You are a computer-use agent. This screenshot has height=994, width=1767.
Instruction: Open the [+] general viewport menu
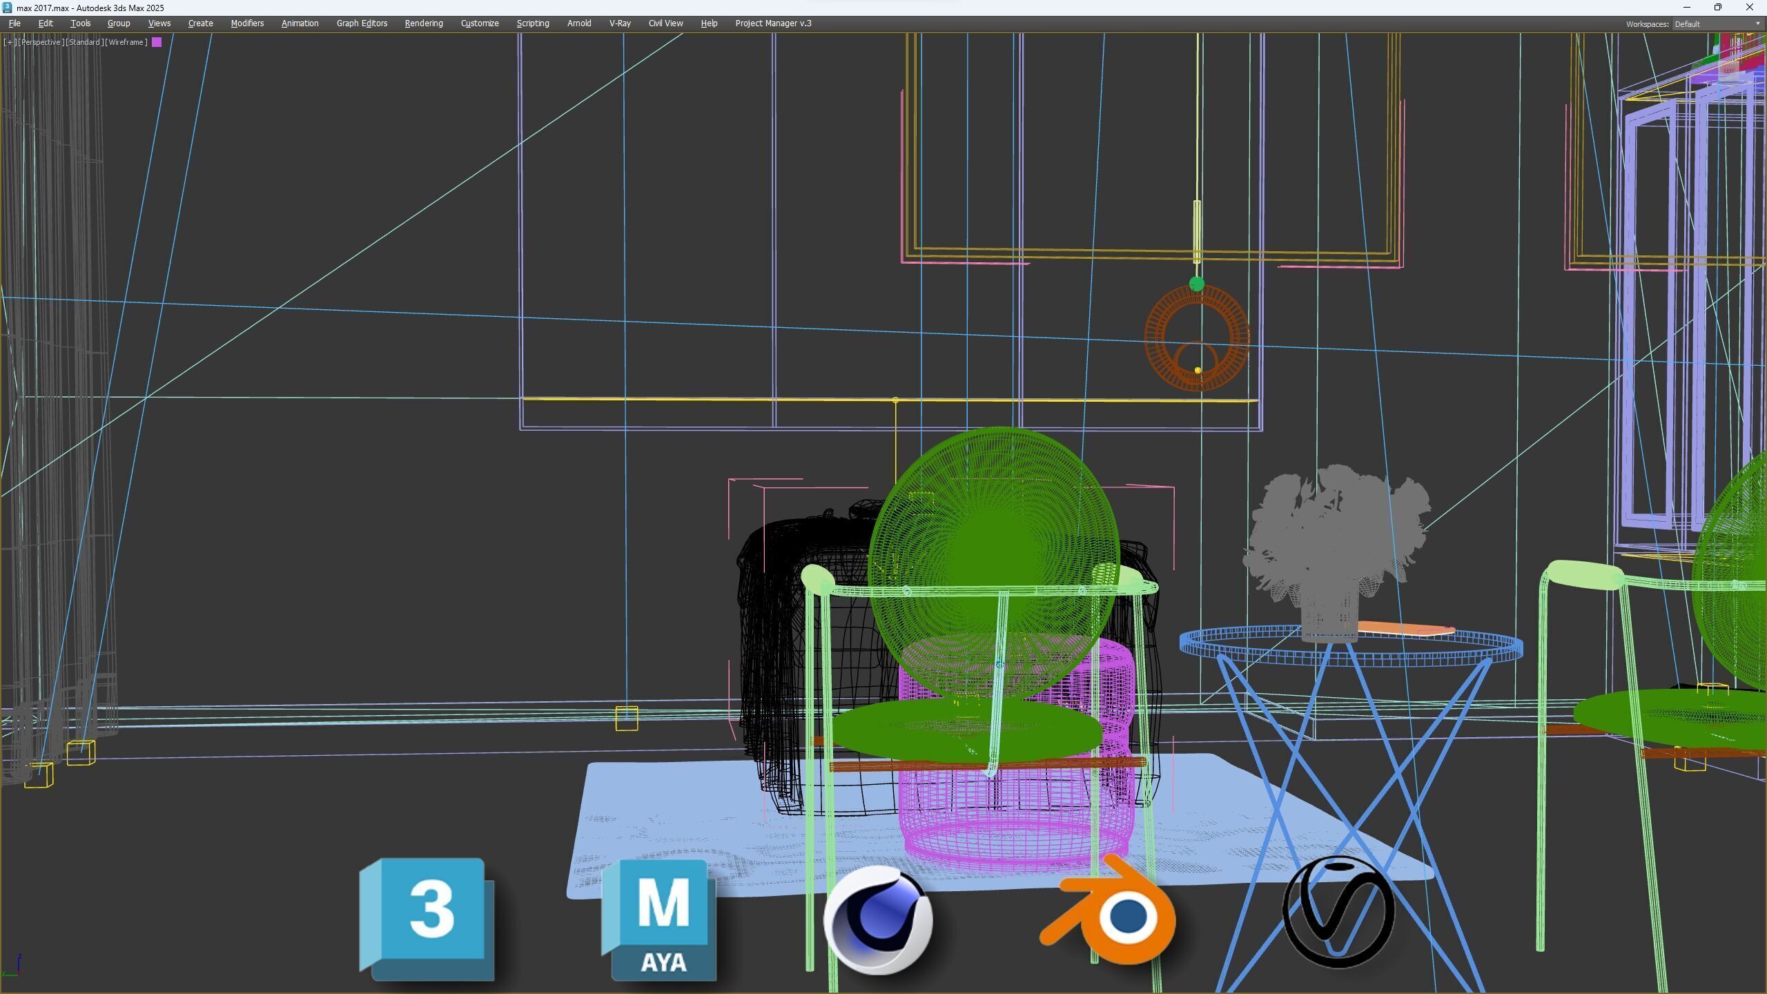pyautogui.click(x=10, y=42)
